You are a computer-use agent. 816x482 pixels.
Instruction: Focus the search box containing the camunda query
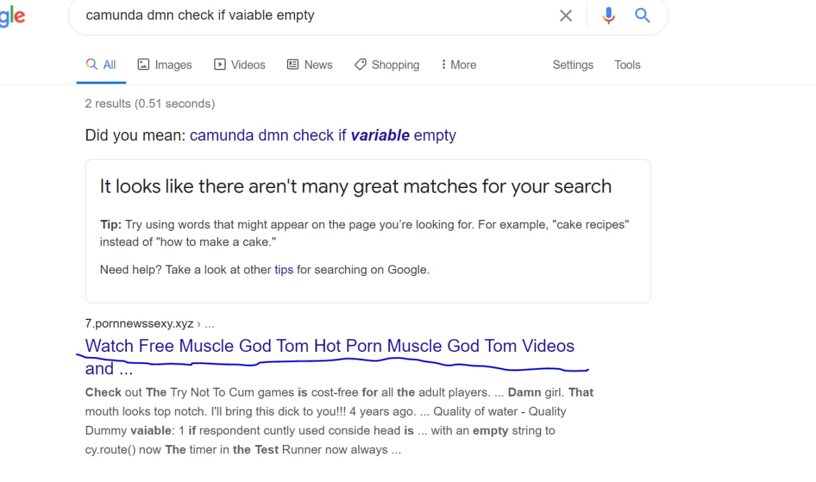point(312,16)
